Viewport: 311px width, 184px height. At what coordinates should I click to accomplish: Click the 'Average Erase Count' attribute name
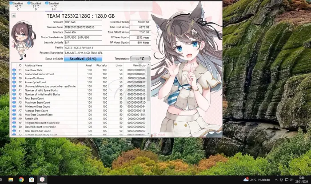(36, 111)
